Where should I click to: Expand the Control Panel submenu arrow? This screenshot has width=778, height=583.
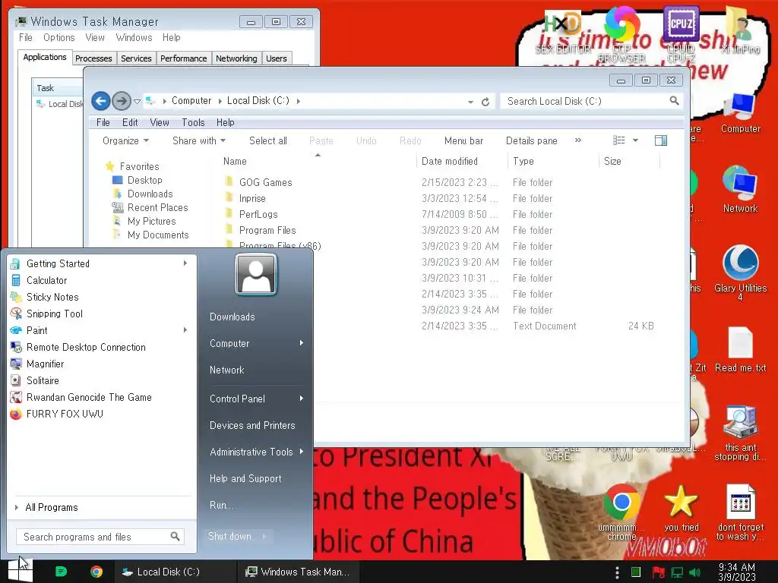click(x=301, y=399)
